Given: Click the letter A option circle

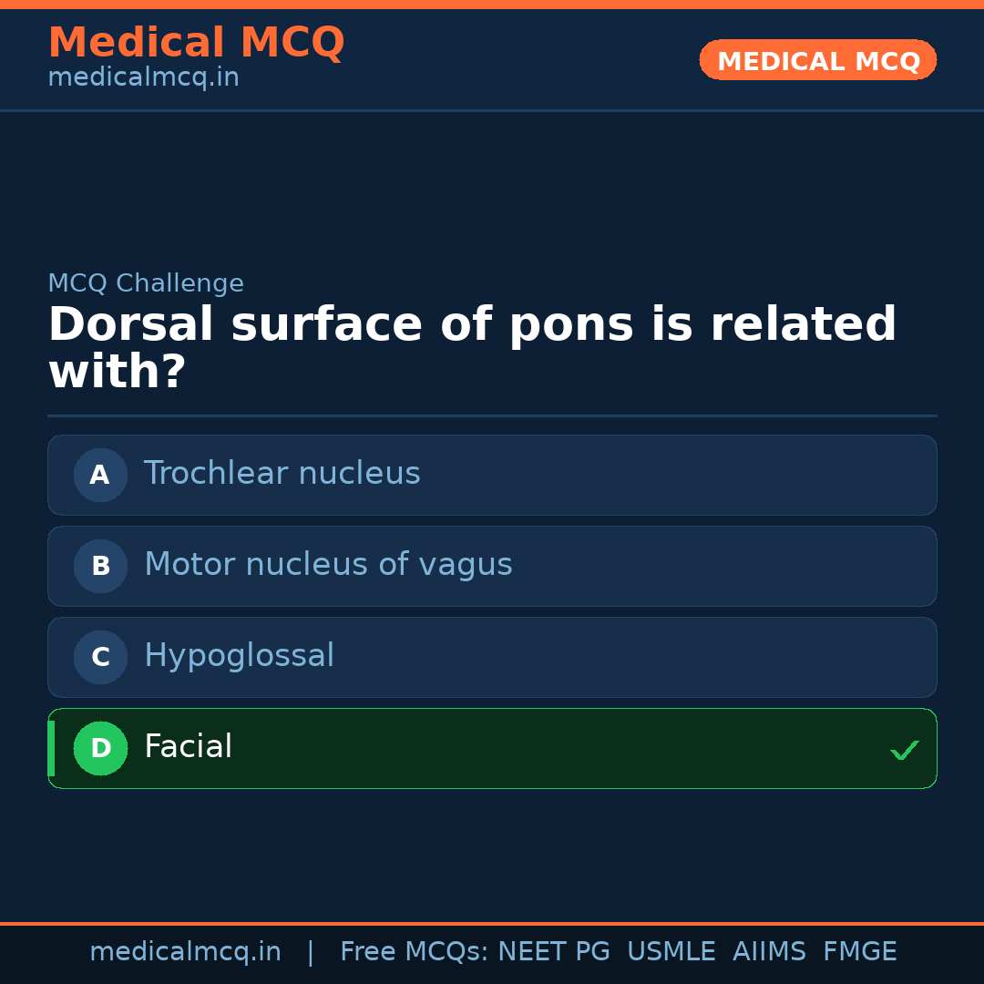Looking at the screenshot, I should [100, 475].
